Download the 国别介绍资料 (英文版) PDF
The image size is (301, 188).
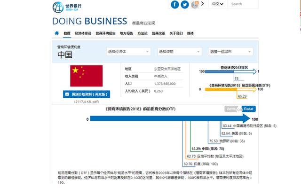(x=87, y=94)
